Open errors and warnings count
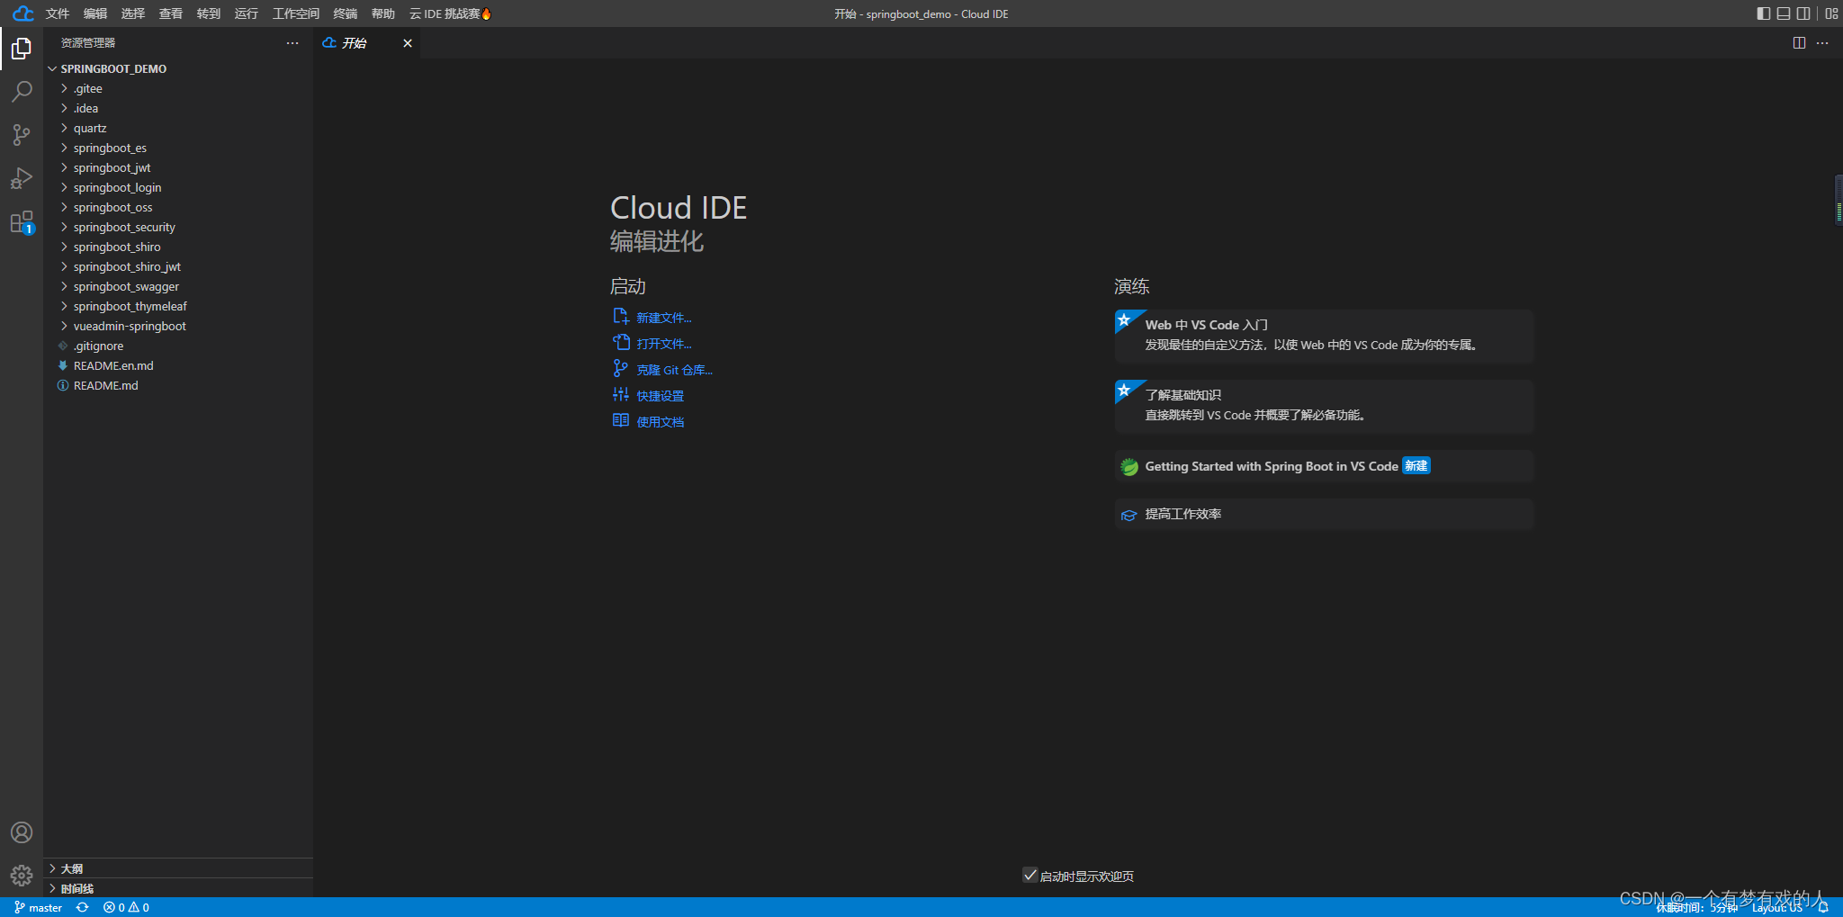The image size is (1843, 917). click(x=126, y=908)
